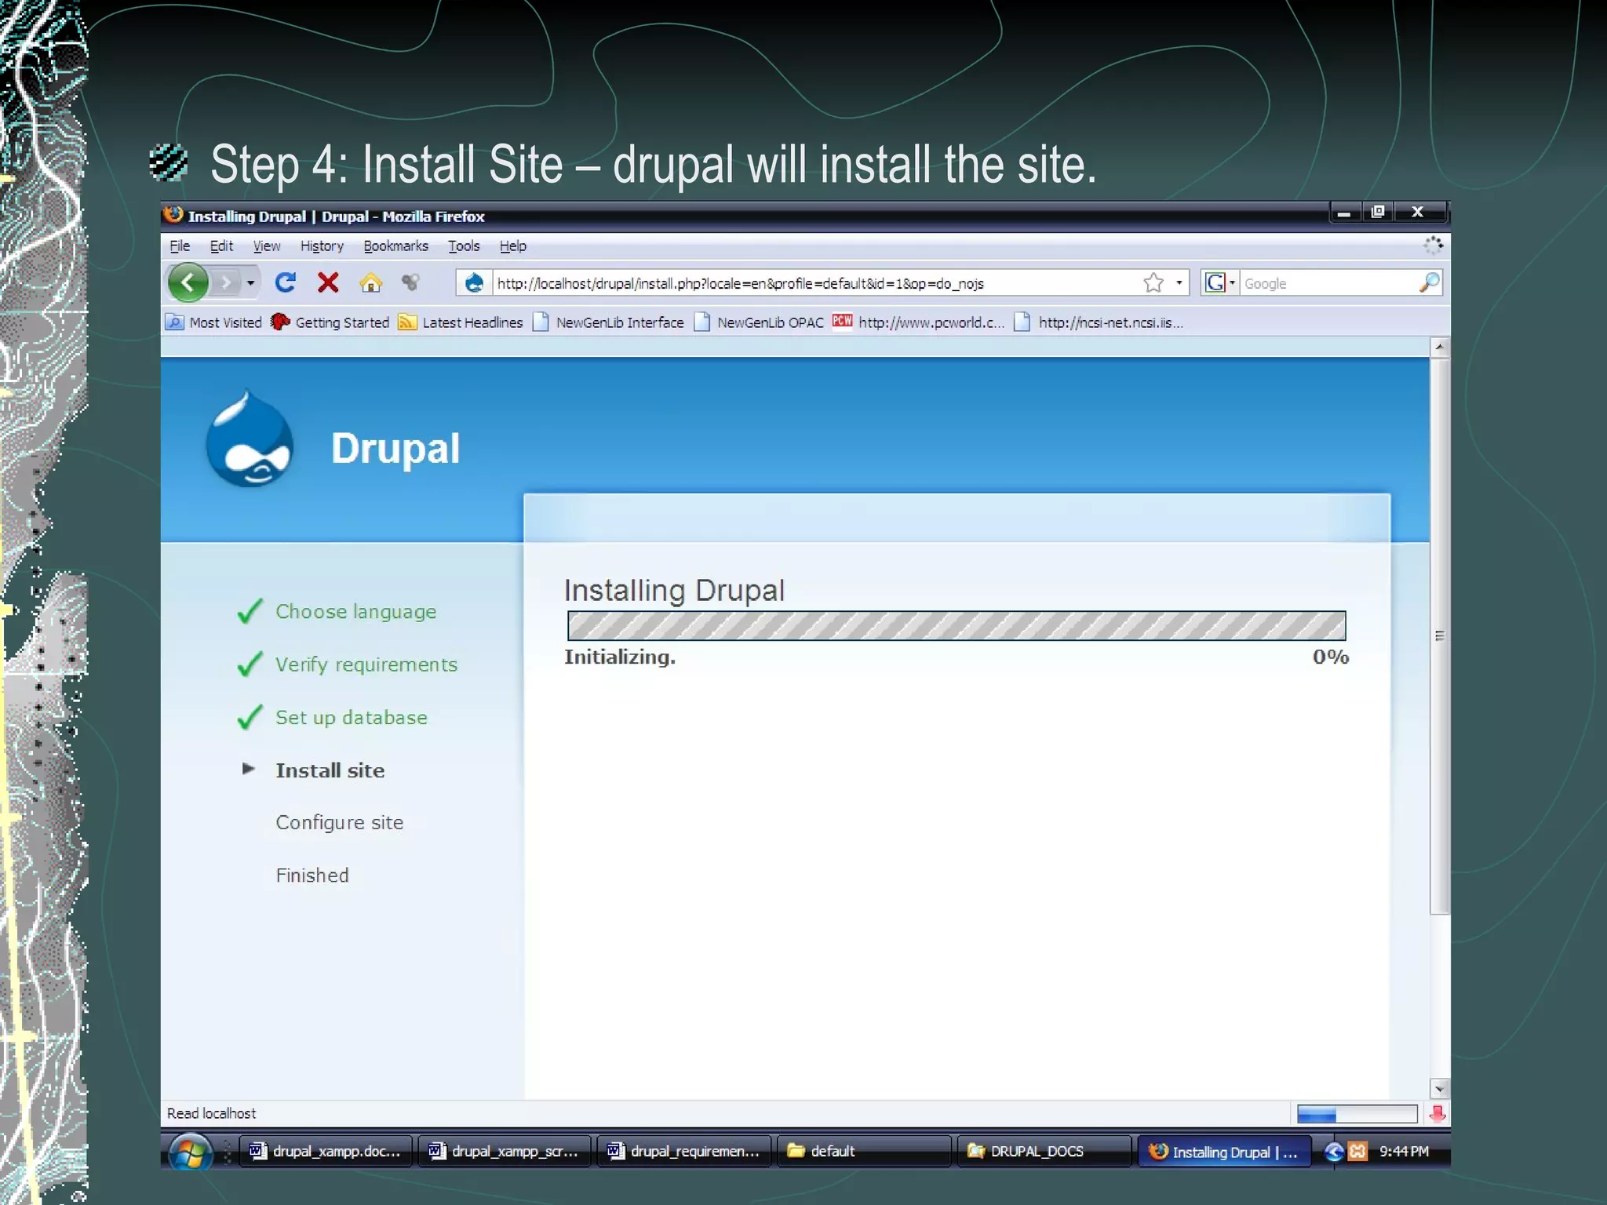
Task: Click the address bar URL field
Action: click(816, 283)
